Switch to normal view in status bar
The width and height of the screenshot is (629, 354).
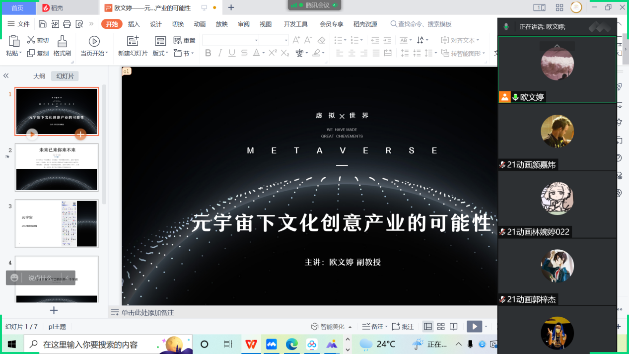(428, 327)
